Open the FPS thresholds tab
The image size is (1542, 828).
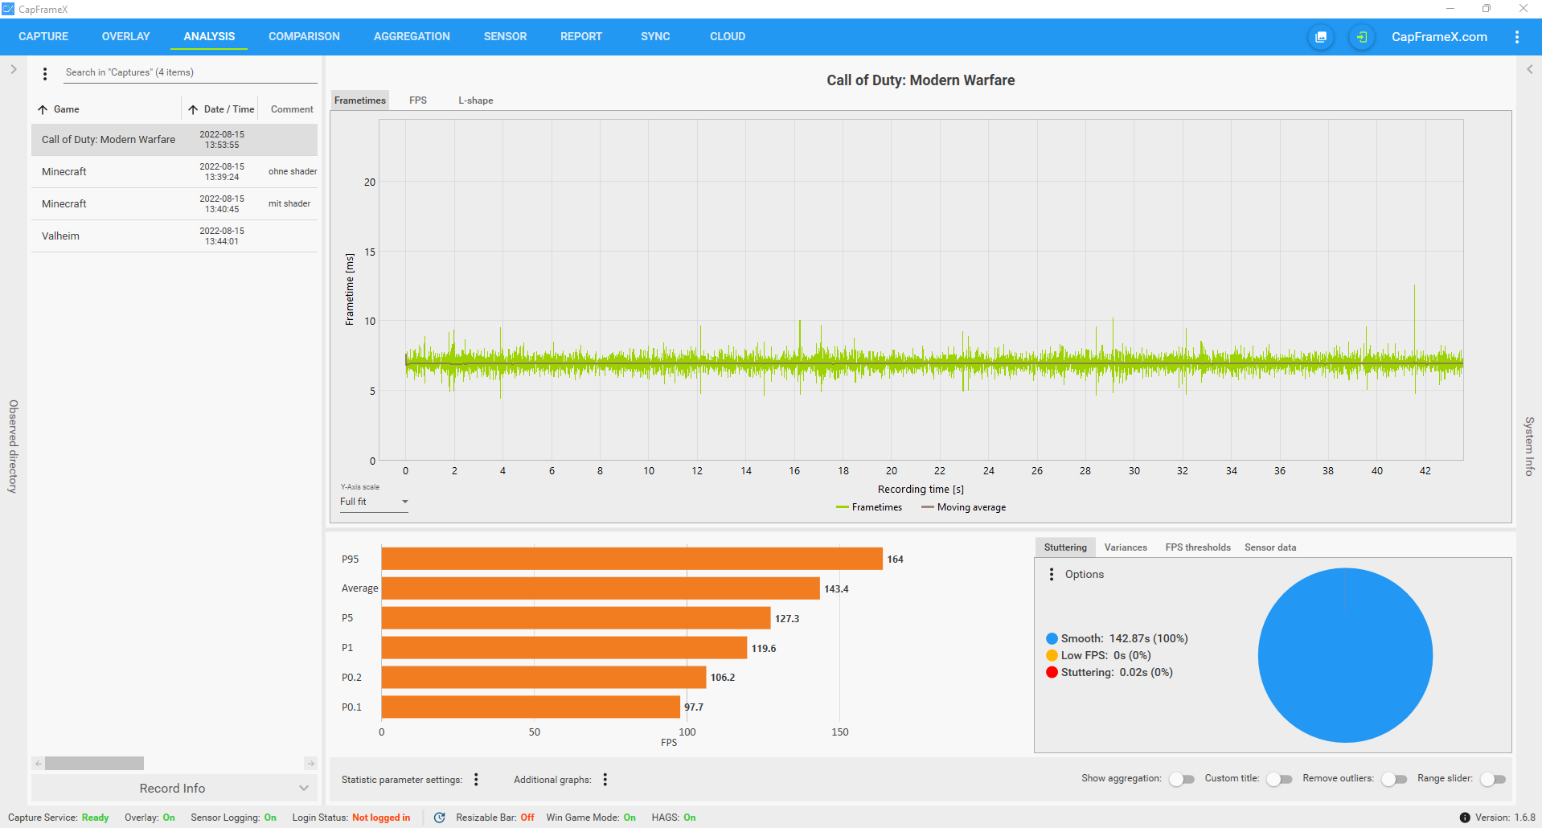tap(1198, 547)
